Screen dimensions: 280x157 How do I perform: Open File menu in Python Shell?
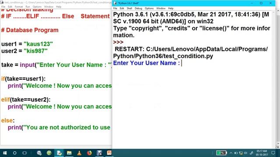pos(115,8)
